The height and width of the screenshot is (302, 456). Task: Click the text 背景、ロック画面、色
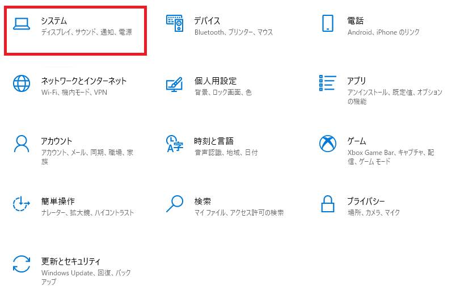pos(223,93)
